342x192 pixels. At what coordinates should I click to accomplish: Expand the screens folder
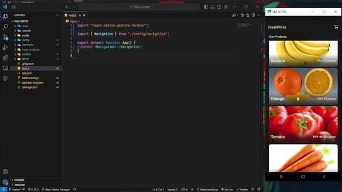point(15,54)
